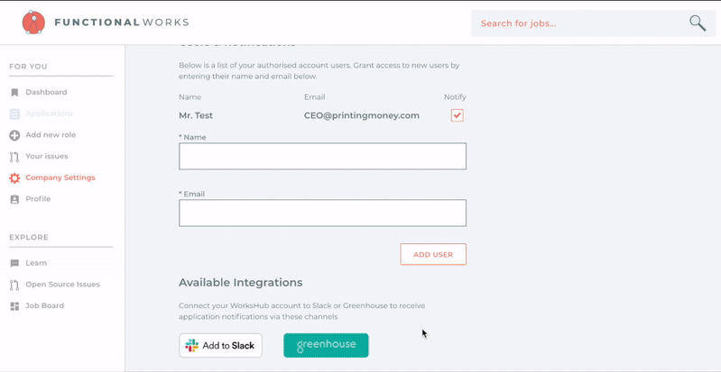Connect the Greenhouse integration
The height and width of the screenshot is (372, 721).
click(326, 345)
